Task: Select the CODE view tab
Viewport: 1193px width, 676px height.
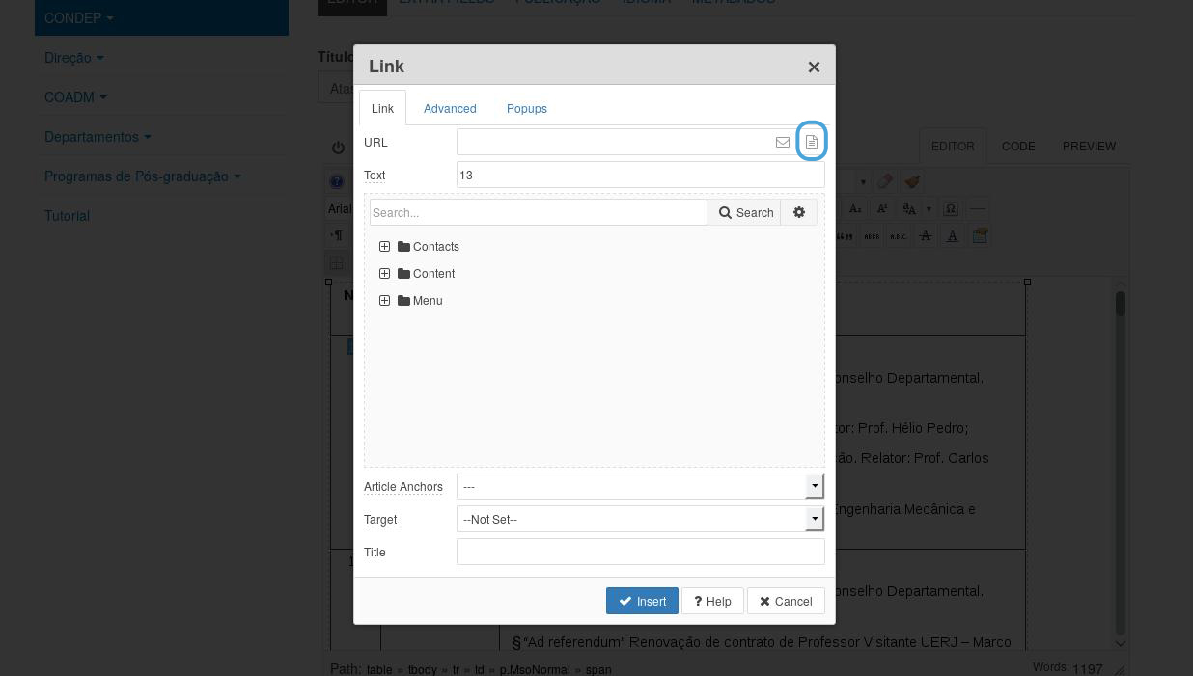Action: (x=1018, y=147)
